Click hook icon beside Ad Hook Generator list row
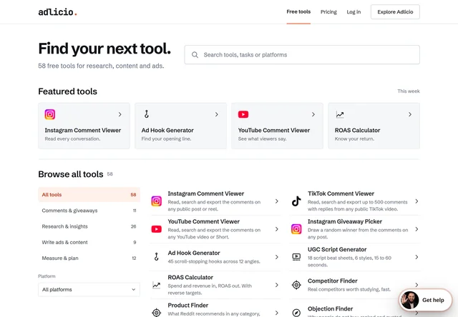Screen dimensions: 458x317 coord(157,257)
